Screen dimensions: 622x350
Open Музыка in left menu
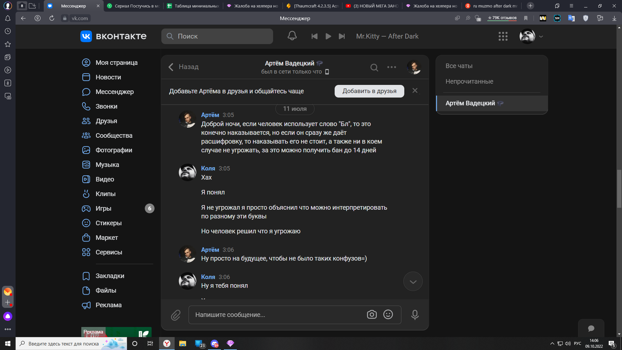pos(107,165)
